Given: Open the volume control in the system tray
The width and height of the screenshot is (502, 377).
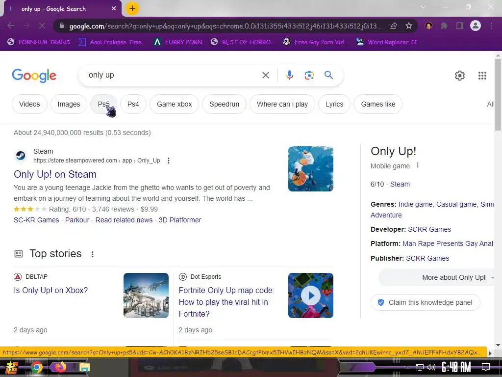Looking at the screenshot, I should pos(431,367).
